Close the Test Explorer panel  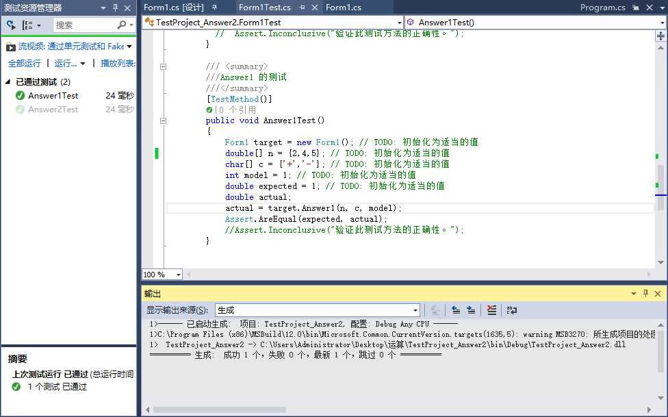coord(127,8)
